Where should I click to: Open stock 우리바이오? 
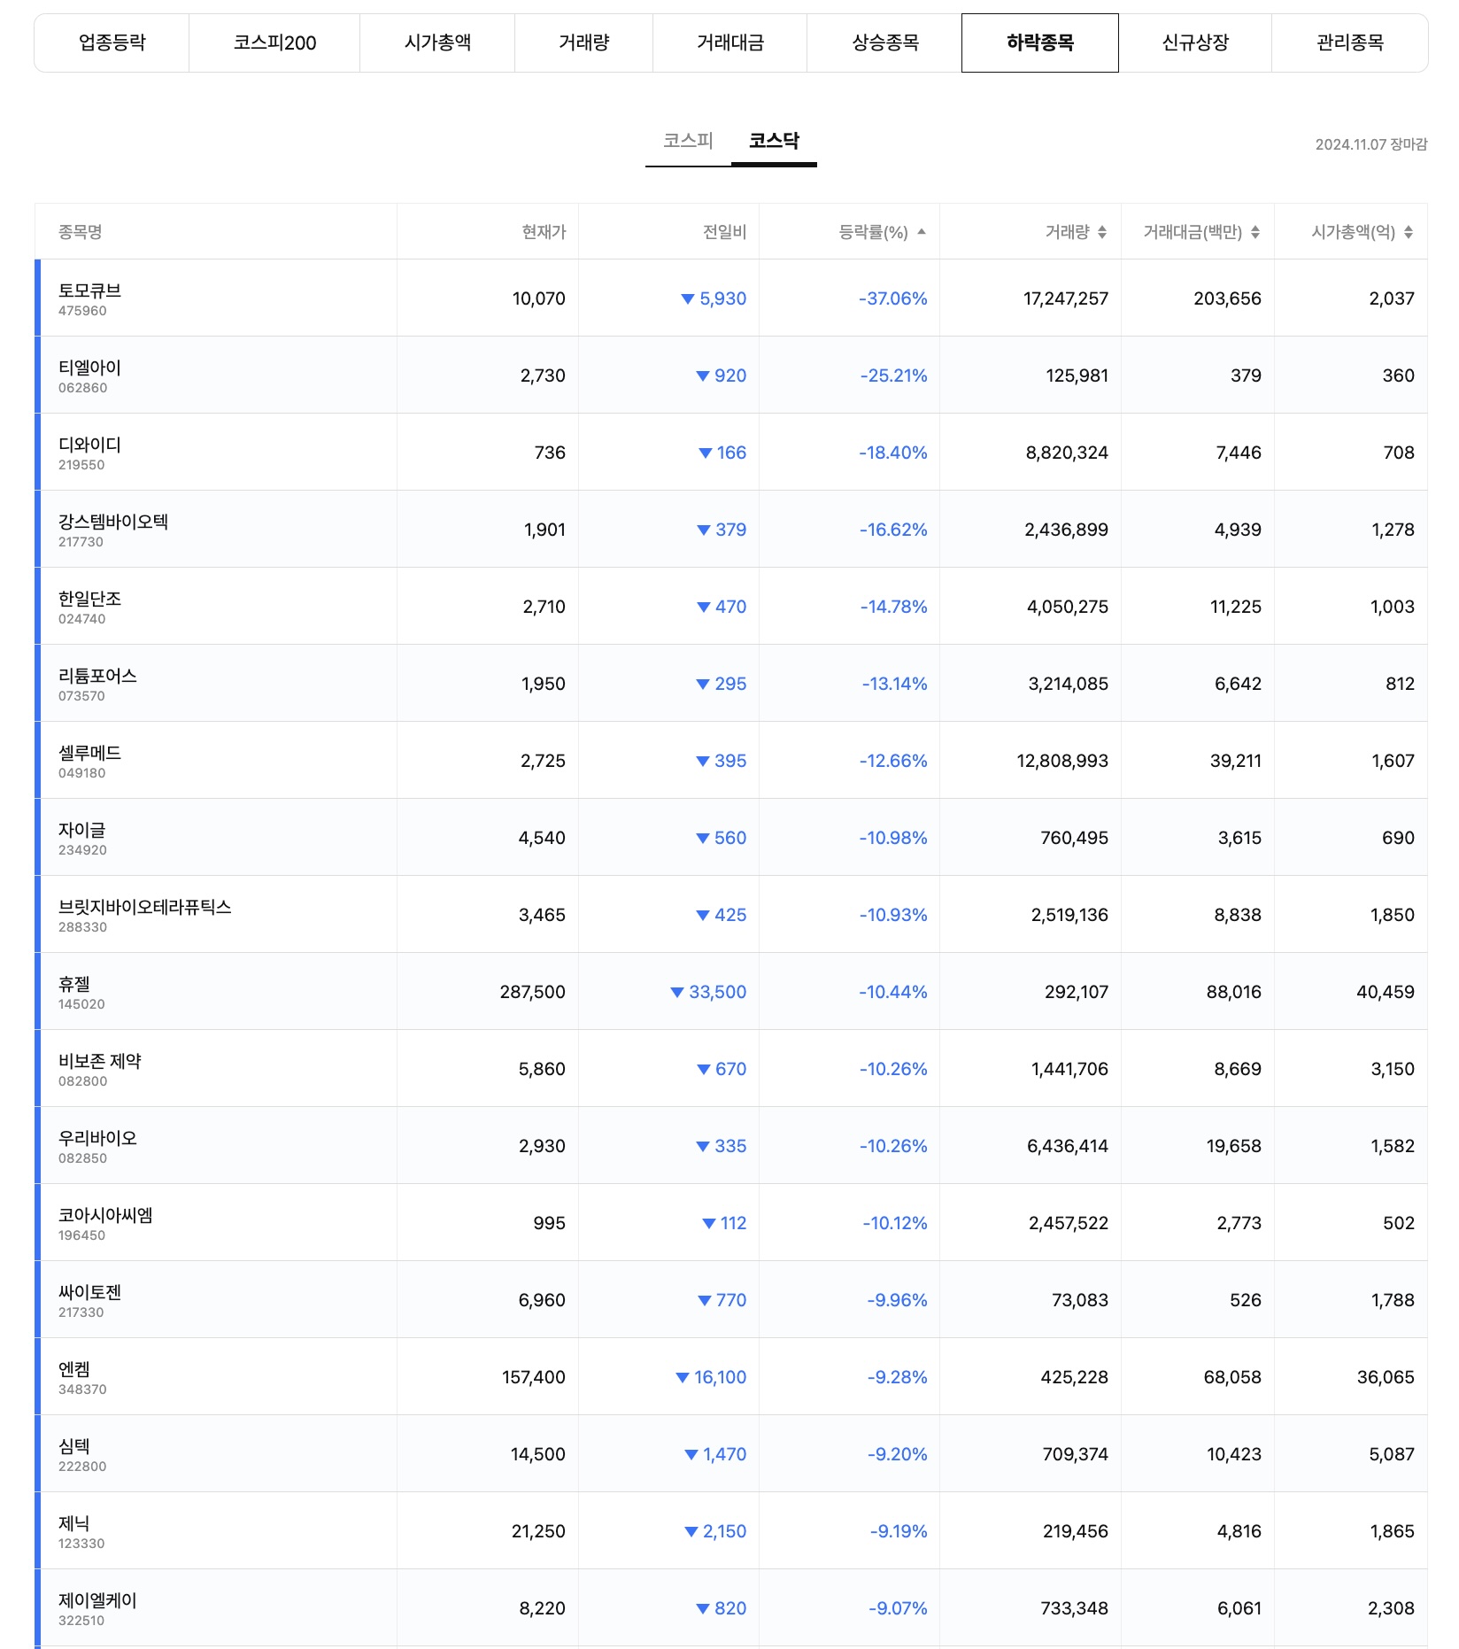click(97, 1138)
